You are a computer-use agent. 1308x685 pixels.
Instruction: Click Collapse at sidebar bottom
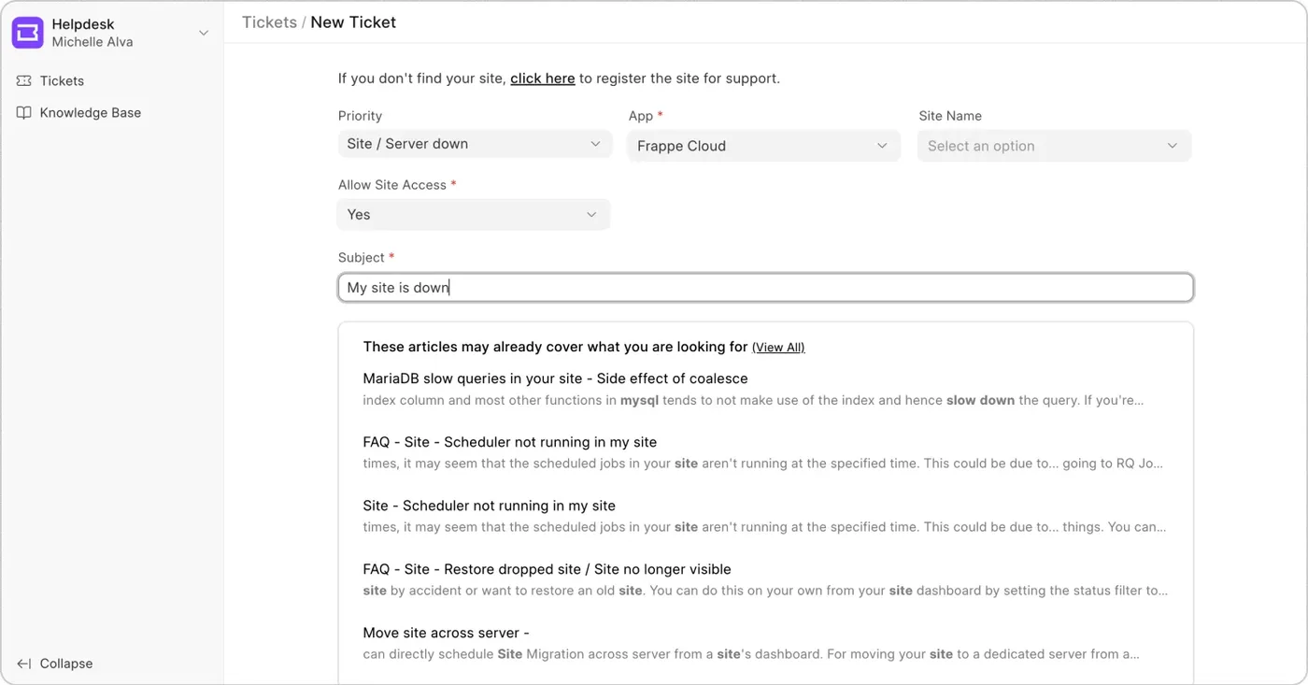(x=65, y=664)
